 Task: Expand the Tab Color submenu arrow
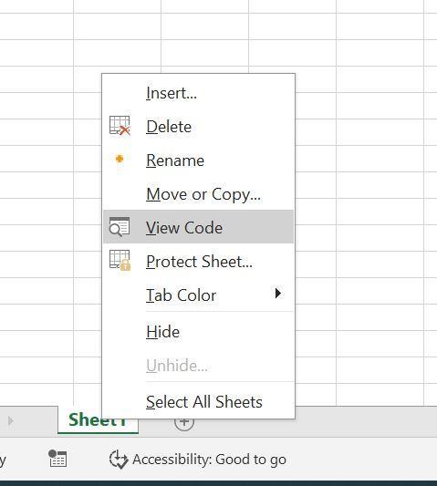pyautogui.click(x=278, y=294)
